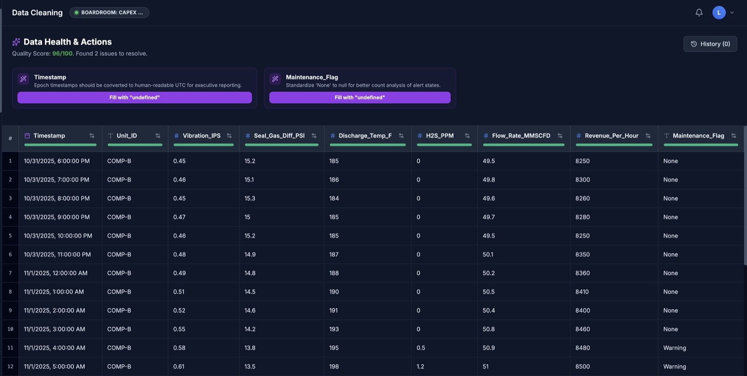Click the Vibration_IPS number type icon

point(176,136)
